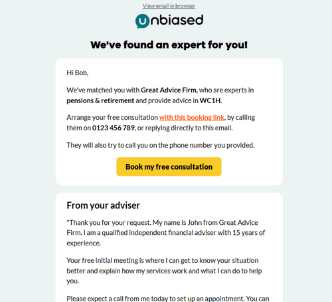
Task: Click the heading We've found an expert for you!
Action: pyautogui.click(x=169, y=45)
